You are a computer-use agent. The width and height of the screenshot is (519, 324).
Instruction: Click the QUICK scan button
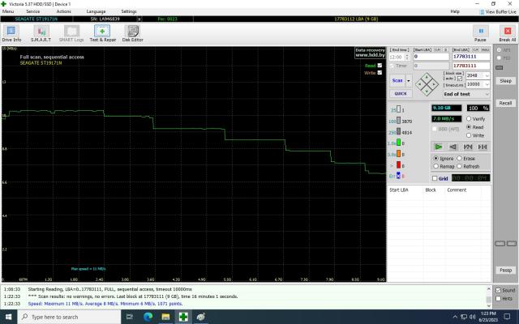400,93
